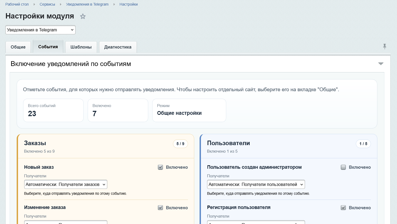This screenshot has width=397, height=224.
Task: Click the 5 / 9 orders badge
Action: tap(180, 144)
